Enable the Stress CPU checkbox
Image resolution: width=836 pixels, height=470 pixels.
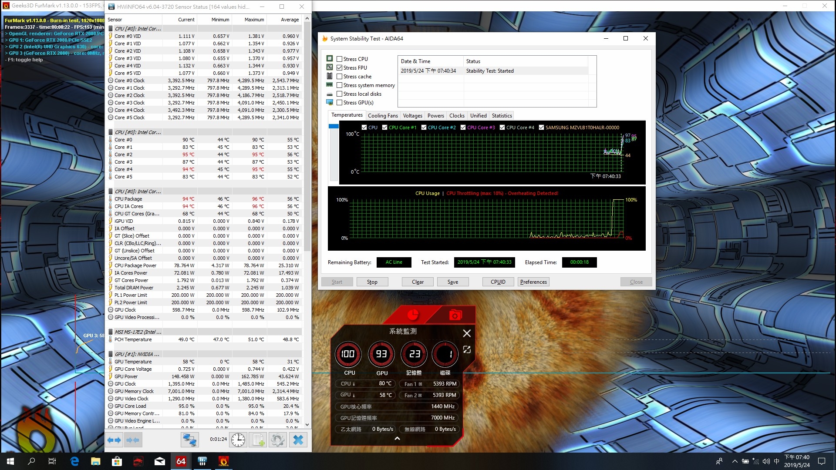pos(339,59)
